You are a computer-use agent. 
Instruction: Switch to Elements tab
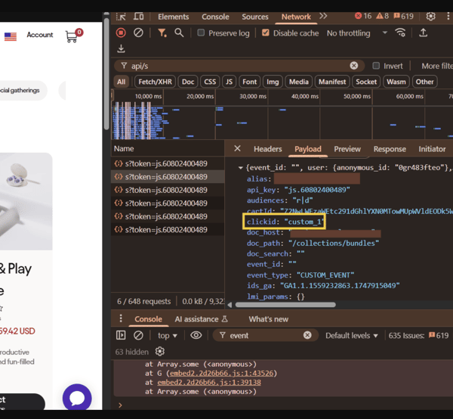pos(174,17)
